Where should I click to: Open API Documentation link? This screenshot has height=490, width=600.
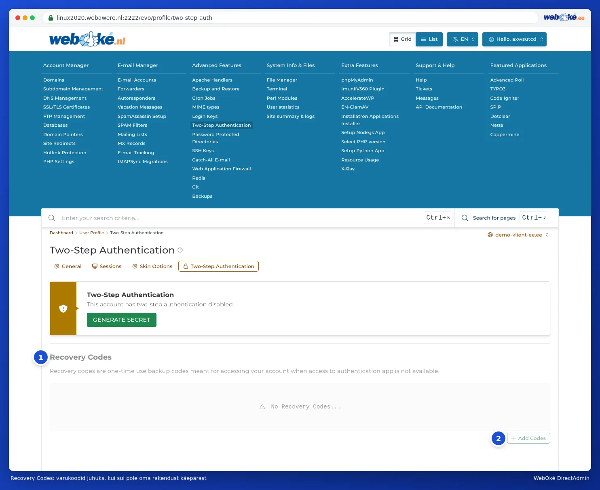pyautogui.click(x=439, y=107)
